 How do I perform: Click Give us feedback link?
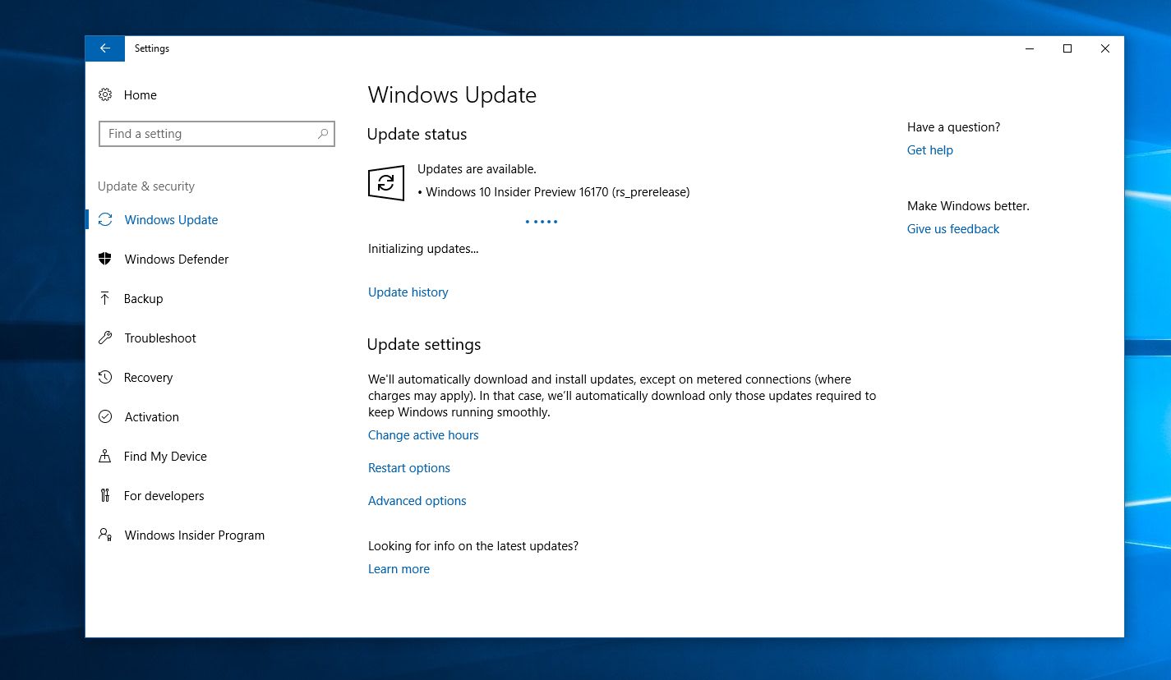pyautogui.click(x=953, y=229)
